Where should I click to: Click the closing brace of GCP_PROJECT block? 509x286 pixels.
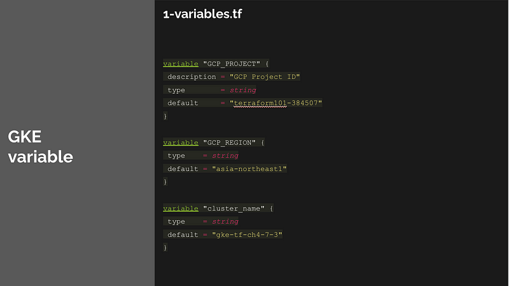pyautogui.click(x=165, y=116)
